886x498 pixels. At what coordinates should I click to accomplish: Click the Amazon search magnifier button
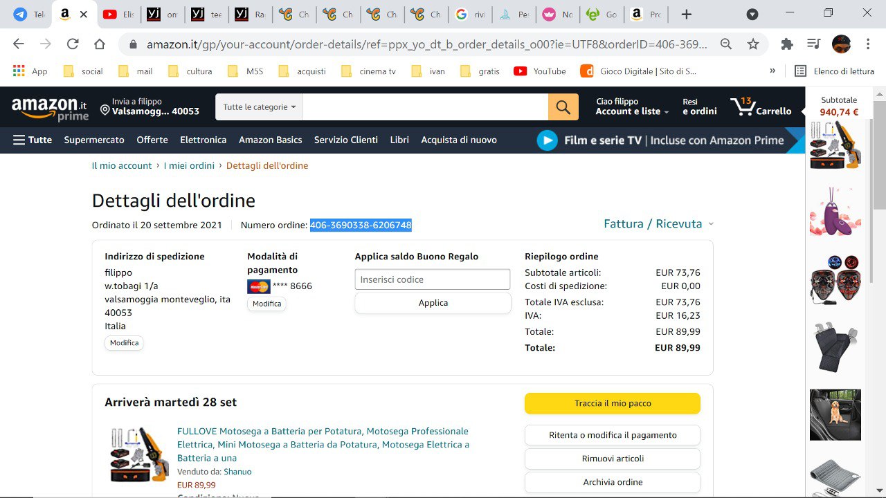click(563, 107)
